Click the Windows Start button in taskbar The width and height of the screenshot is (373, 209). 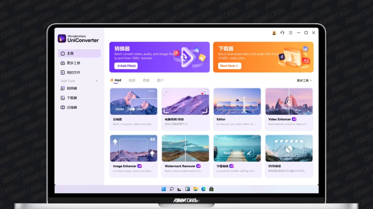point(164,189)
